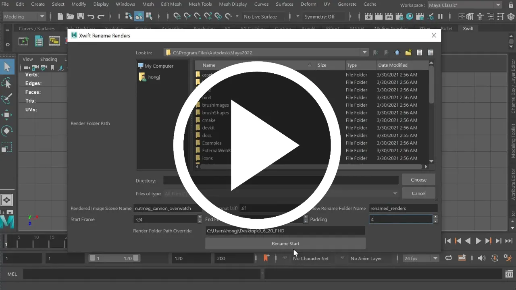Open the Files of type dropdown
This screenshot has height=290, width=516.
point(281,194)
